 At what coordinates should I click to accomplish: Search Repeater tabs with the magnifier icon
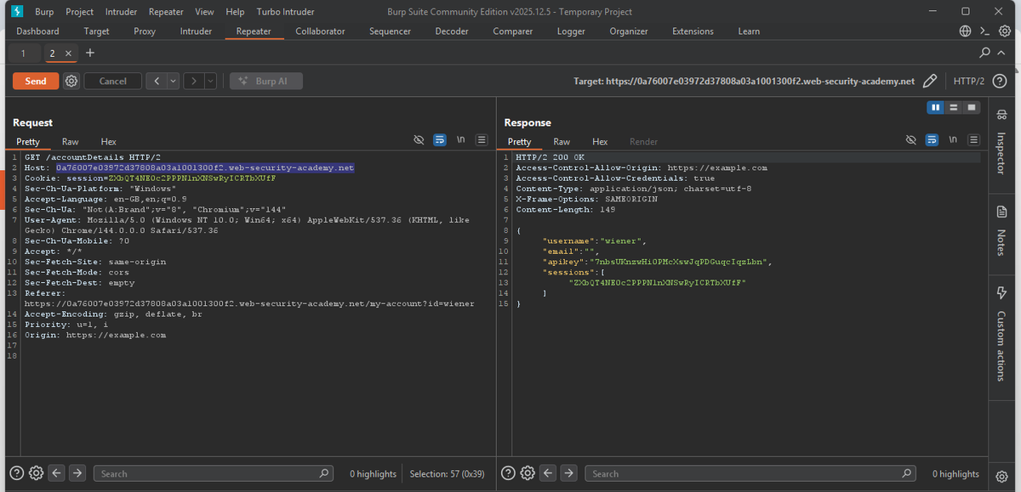(x=985, y=53)
